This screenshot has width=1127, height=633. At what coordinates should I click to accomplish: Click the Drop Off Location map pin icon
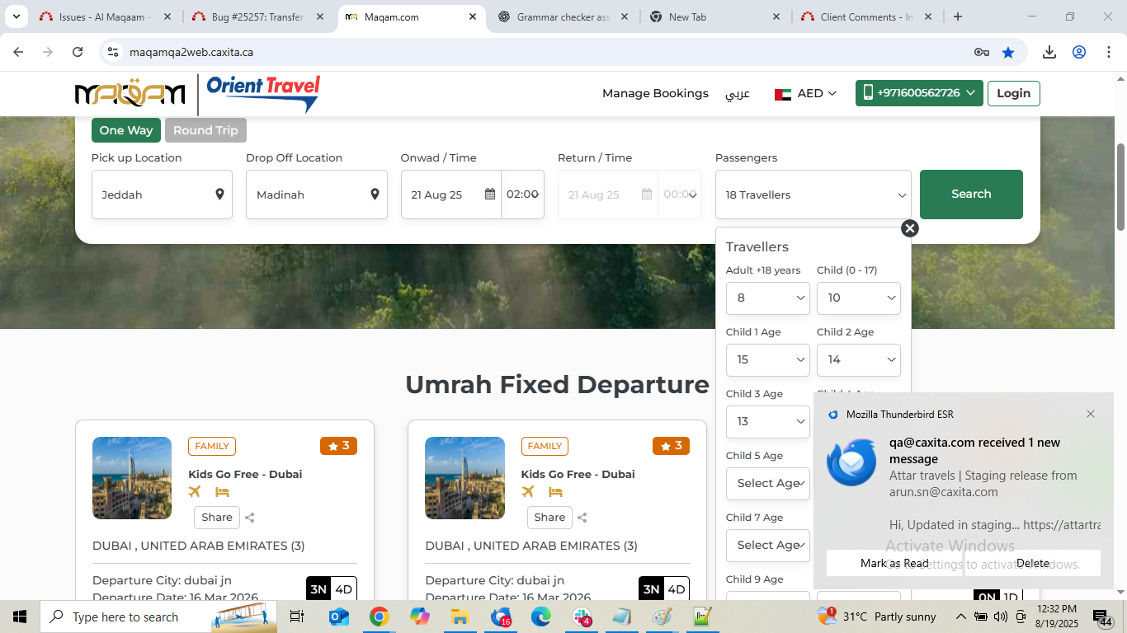(x=375, y=195)
